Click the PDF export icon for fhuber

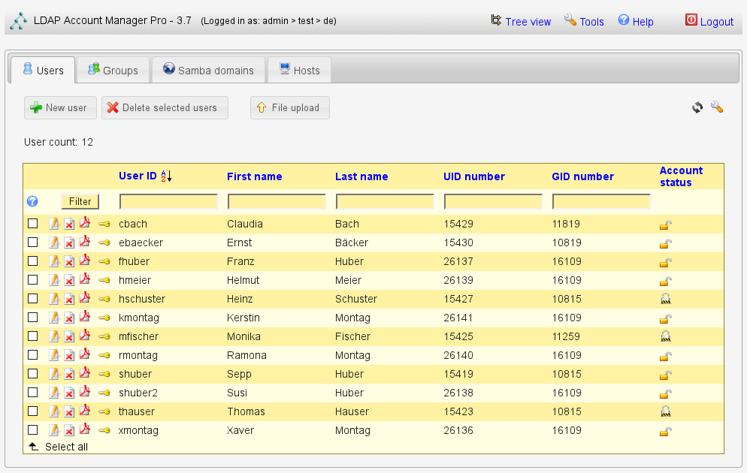click(x=84, y=261)
